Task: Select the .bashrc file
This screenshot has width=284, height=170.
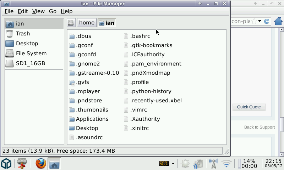Action: point(140,36)
